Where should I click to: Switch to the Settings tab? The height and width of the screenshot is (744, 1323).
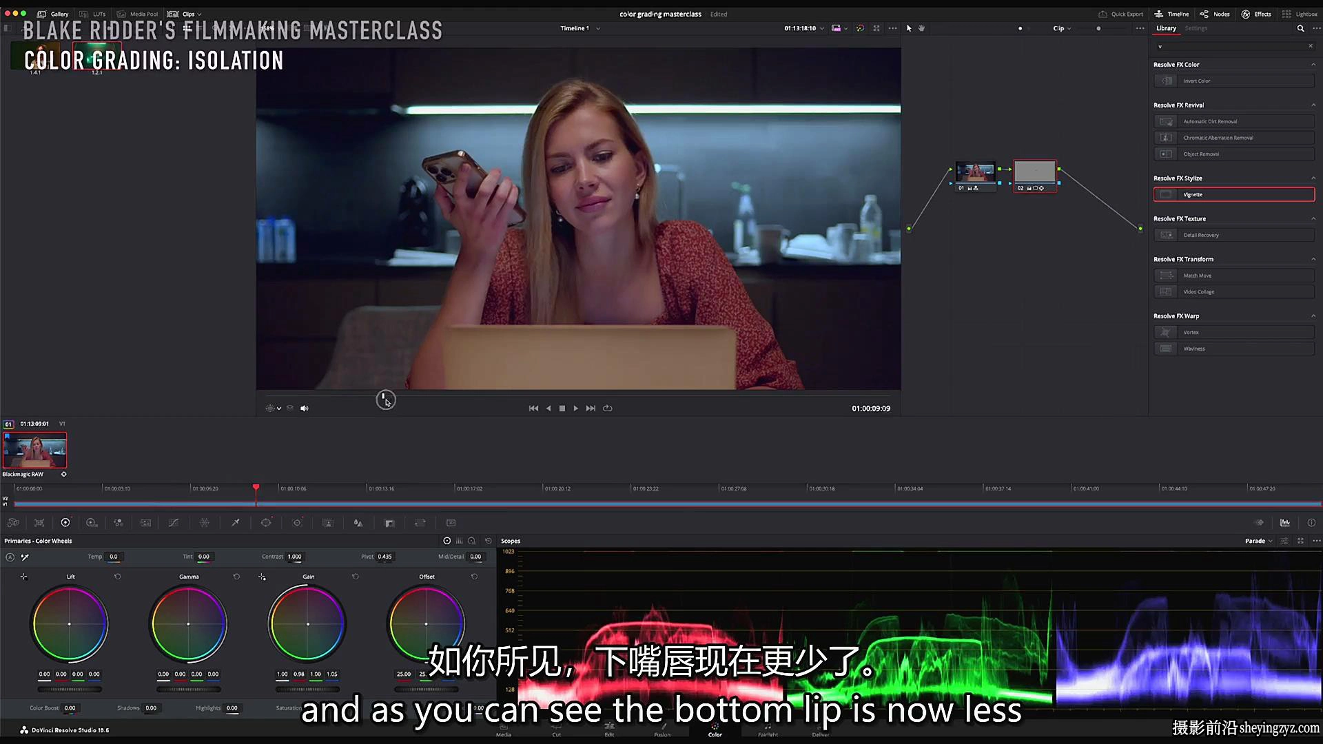pos(1196,28)
